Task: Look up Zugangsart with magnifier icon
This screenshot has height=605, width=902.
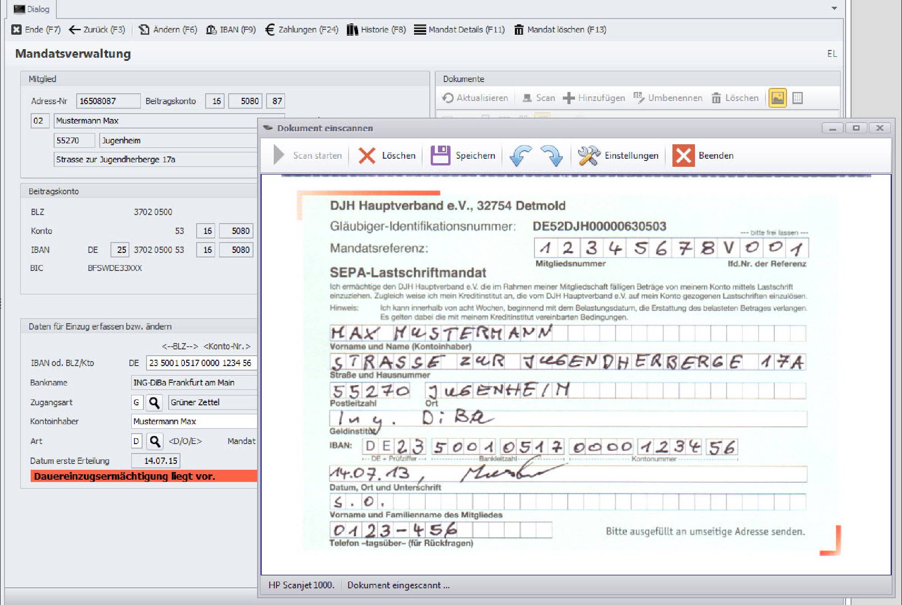Action: pos(154,402)
